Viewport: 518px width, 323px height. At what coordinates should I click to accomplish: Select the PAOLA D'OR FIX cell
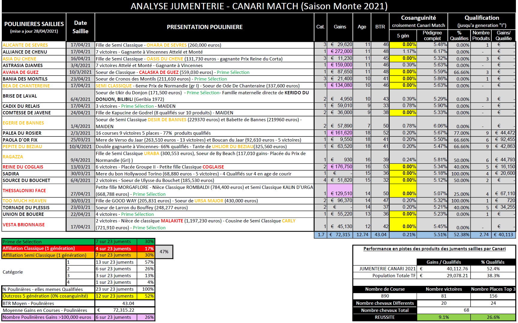[x=34, y=140]
